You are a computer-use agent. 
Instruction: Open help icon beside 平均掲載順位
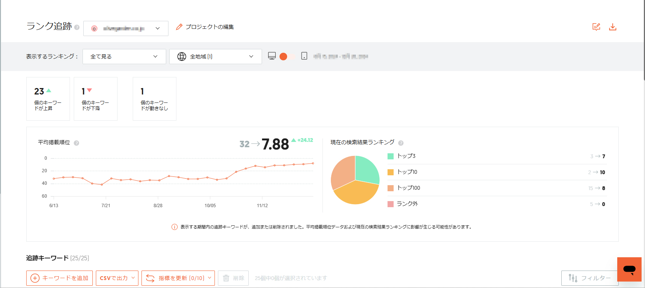76,143
